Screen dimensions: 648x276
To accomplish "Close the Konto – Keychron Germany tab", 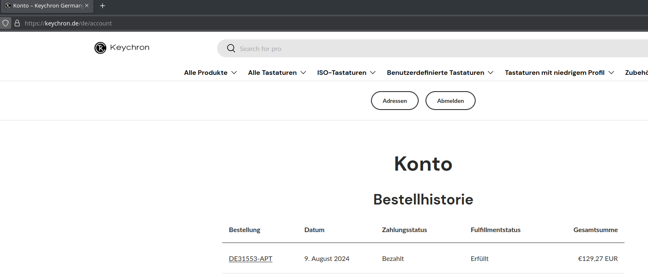I will [x=87, y=6].
